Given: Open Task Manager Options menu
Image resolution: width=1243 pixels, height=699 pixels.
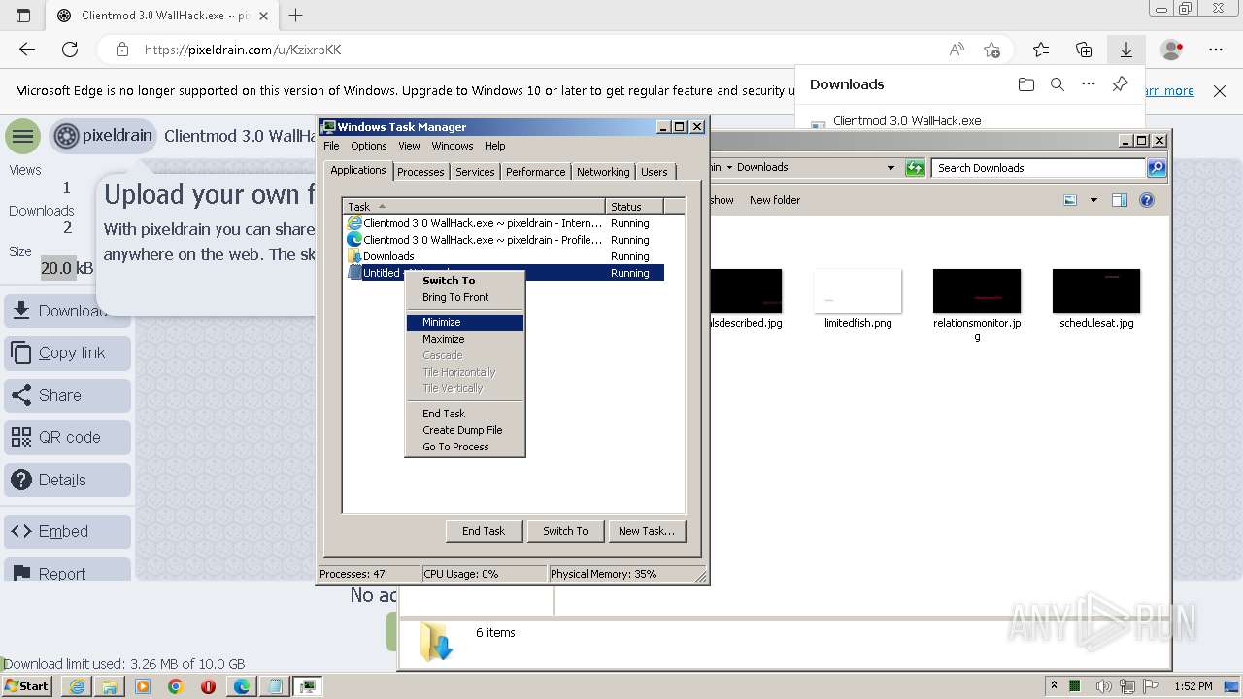Looking at the screenshot, I should point(369,146).
